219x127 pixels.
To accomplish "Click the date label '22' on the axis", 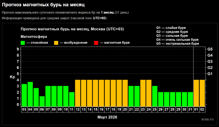I will click(x=137, y=110).
